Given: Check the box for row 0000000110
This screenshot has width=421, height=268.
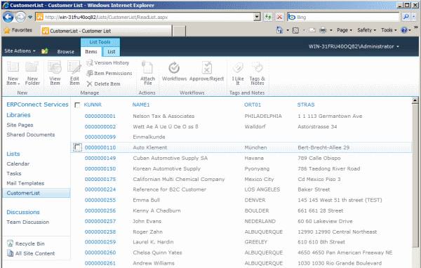Looking at the screenshot, I should (x=77, y=147).
